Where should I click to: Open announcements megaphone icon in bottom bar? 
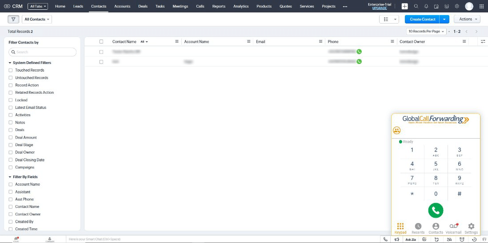coord(397,239)
